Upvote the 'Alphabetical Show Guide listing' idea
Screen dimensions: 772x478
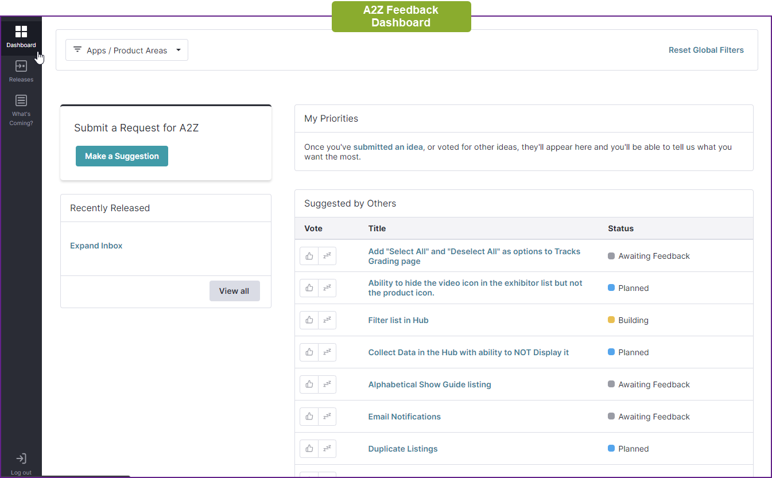309,384
